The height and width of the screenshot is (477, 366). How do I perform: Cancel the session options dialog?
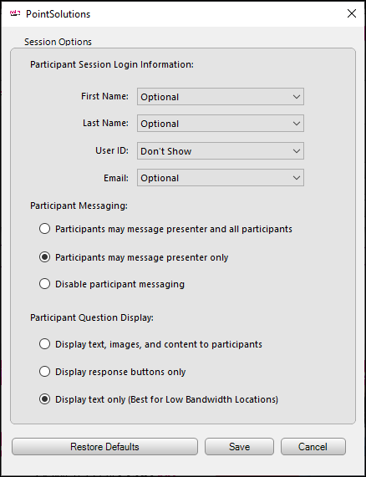(x=313, y=447)
